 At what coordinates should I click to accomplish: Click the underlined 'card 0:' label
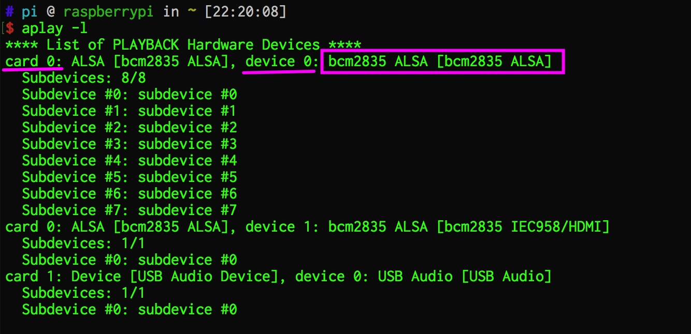pyautogui.click(x=34, y=62)
